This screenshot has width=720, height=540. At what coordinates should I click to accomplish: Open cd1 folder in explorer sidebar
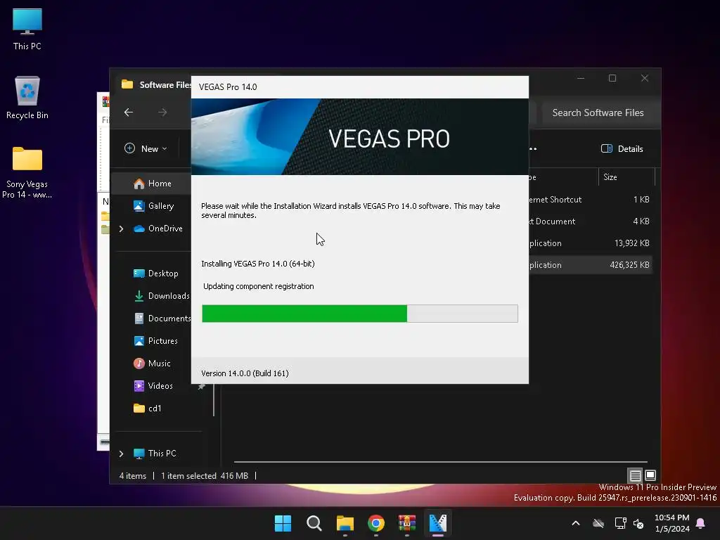point(148,409)
